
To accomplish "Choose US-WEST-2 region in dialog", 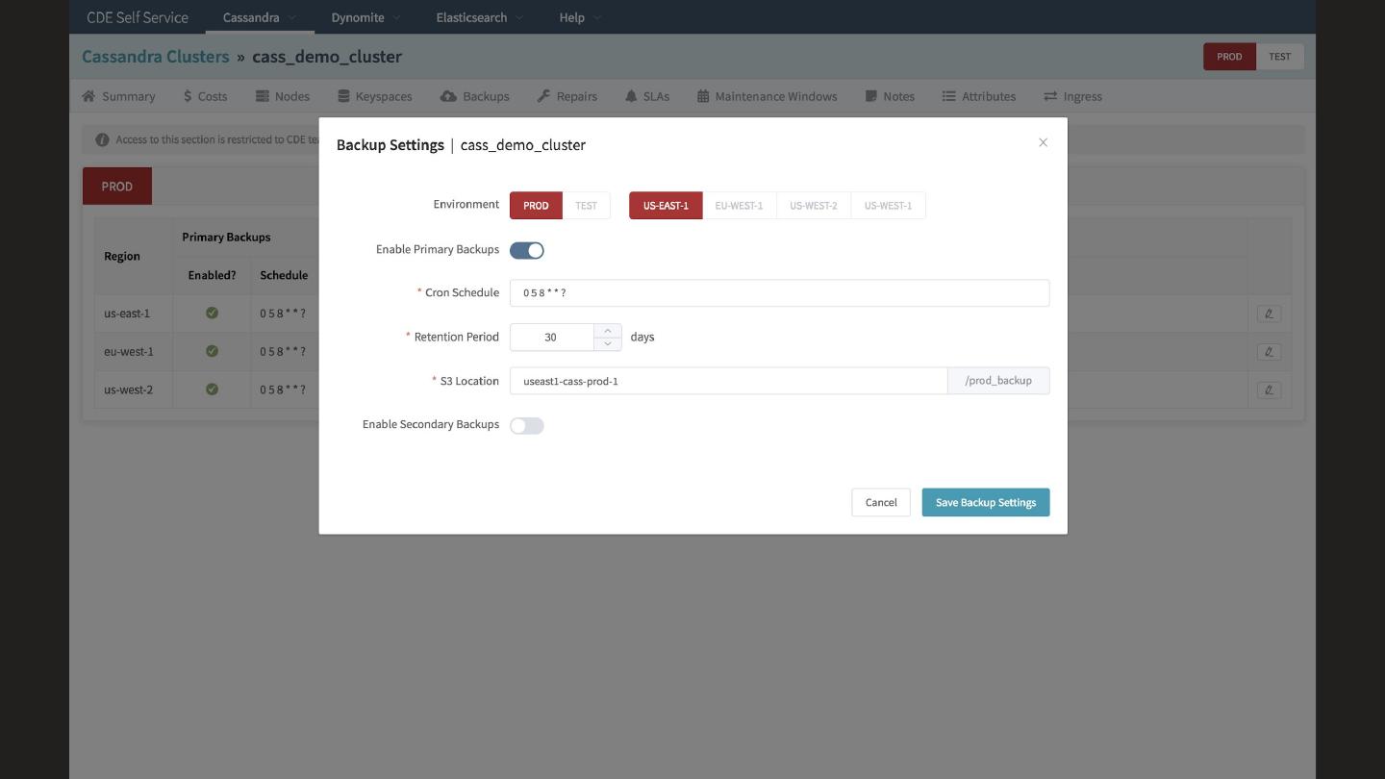I will pyautogui.click(x=814, y=205).
